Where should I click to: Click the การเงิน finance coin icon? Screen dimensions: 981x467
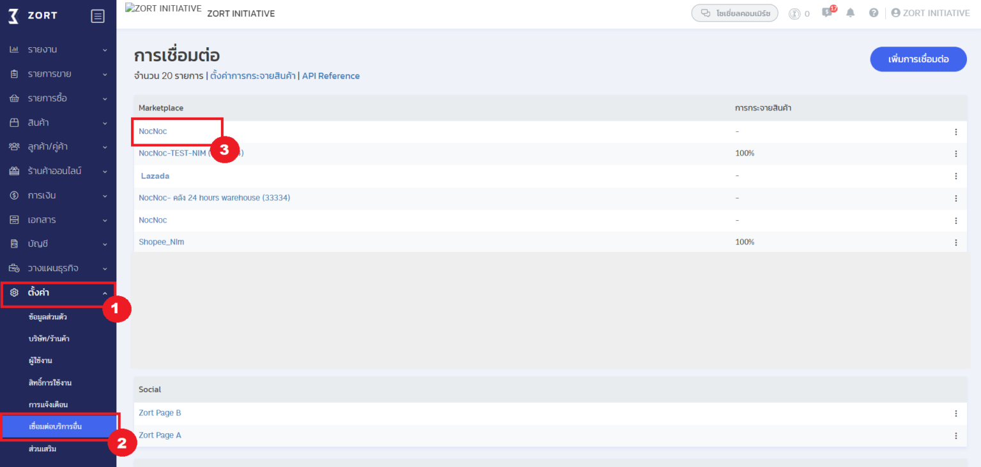(14, 195)
